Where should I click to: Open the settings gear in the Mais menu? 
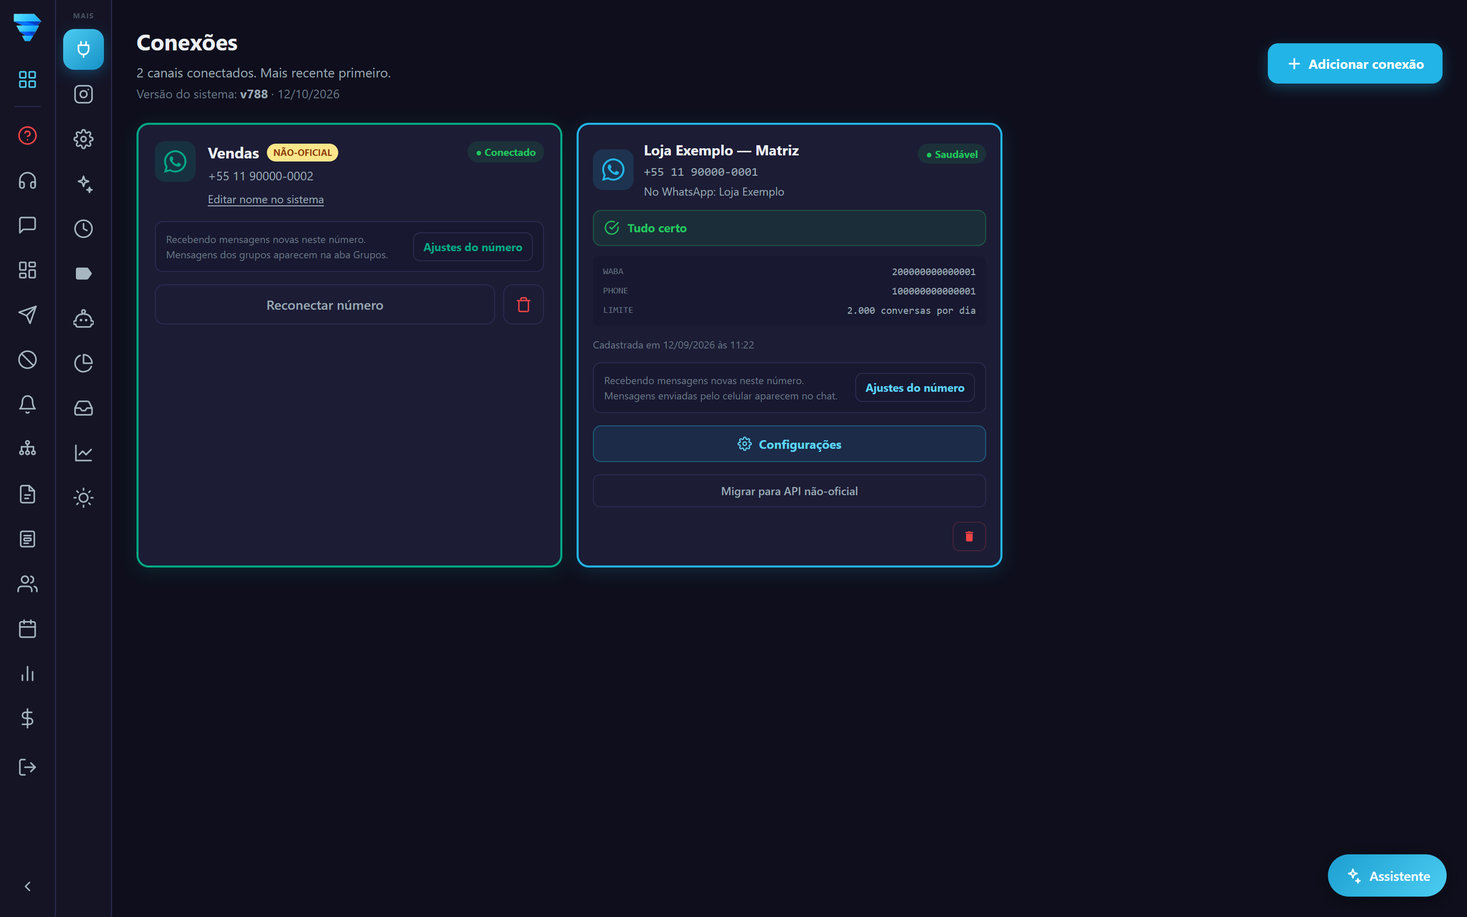pos(83,139)
